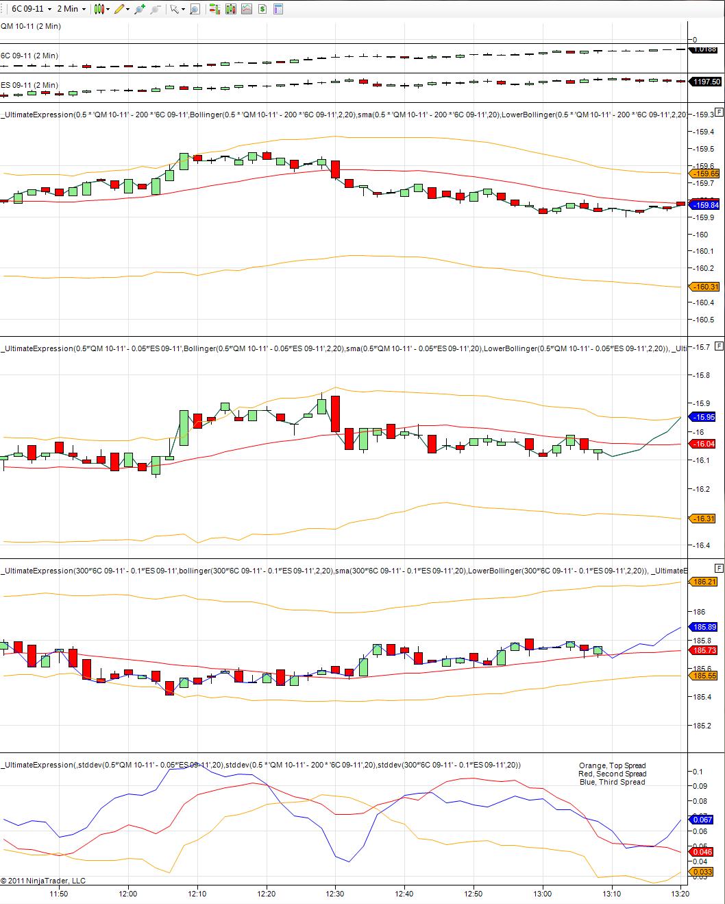Click the 12:50 time axis label
The image size is (725, 904).
click(x=473, y=894)
